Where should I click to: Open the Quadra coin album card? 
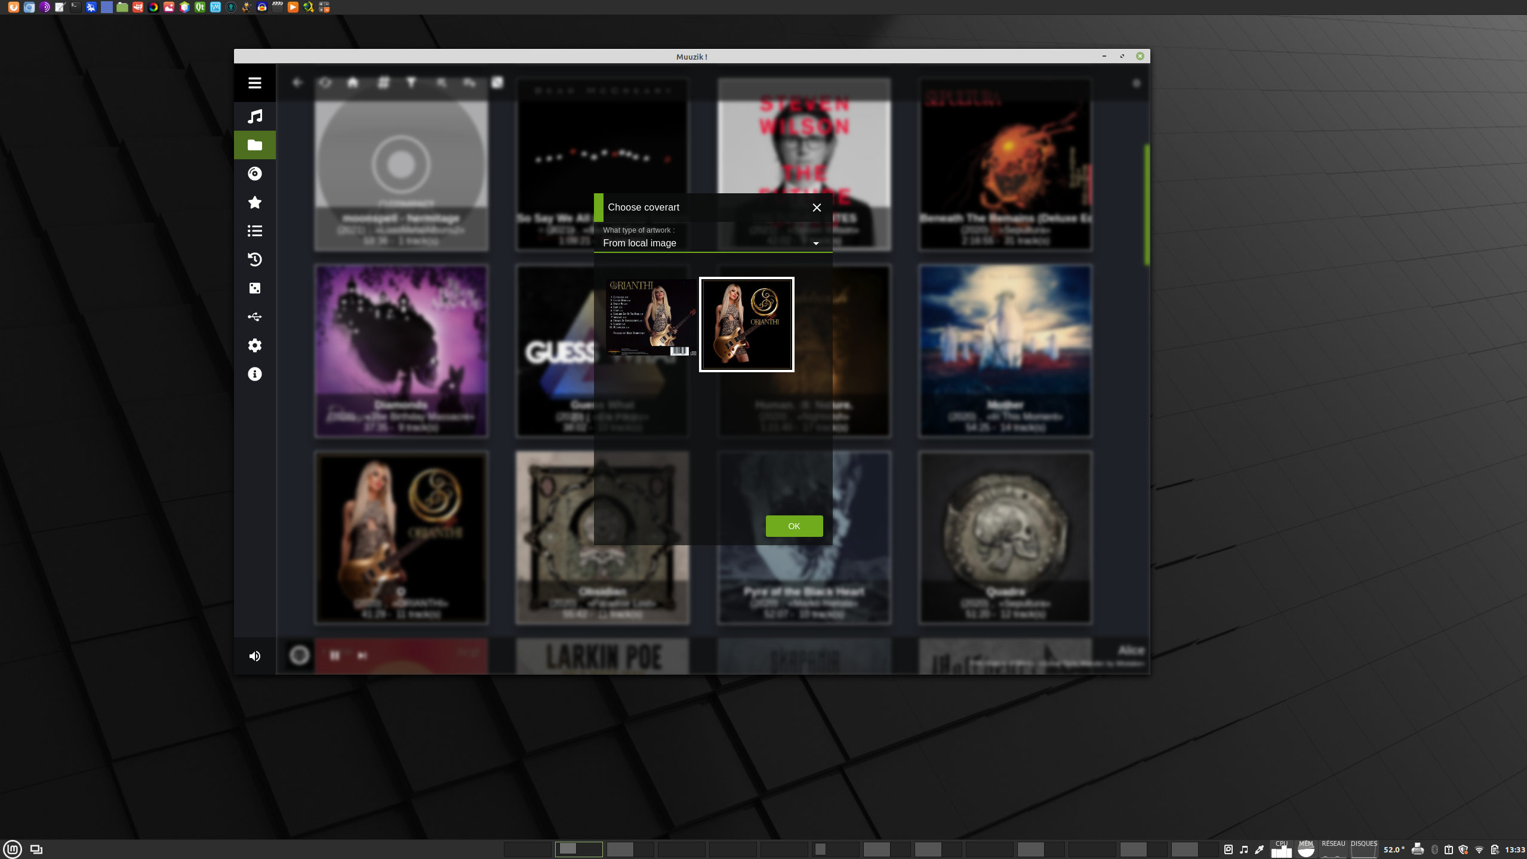click(x=1005, y=537)
